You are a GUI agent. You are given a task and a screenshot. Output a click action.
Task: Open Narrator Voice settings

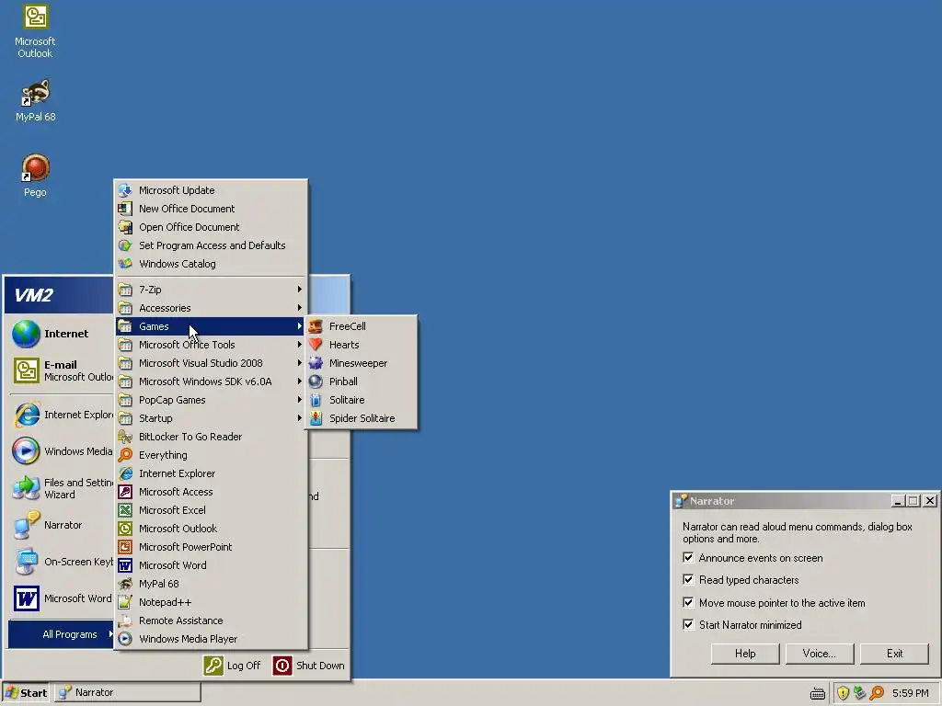point(820,654)
